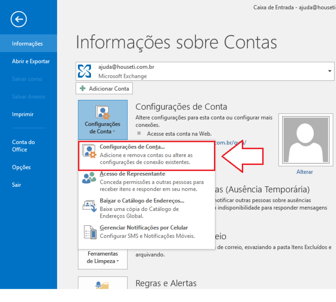Click the Microsoft Exchange account icon

click(x=84, y=71)
